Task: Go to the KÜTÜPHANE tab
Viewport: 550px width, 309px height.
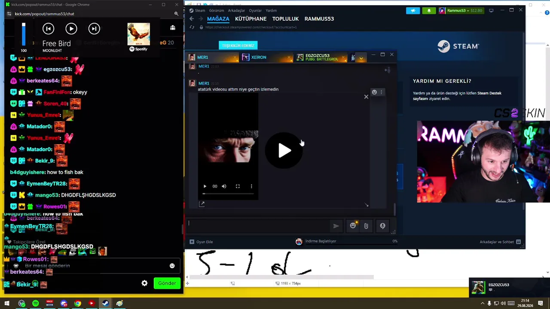Action: pyautogui.click(x=251, y=19)
